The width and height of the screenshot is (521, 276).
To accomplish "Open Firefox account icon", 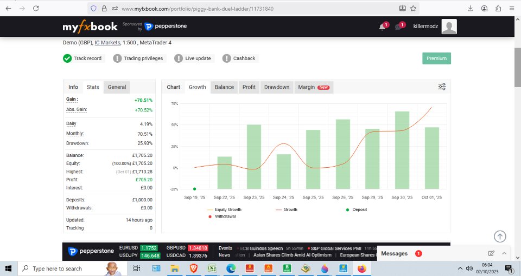I will [x=485, y=9].
